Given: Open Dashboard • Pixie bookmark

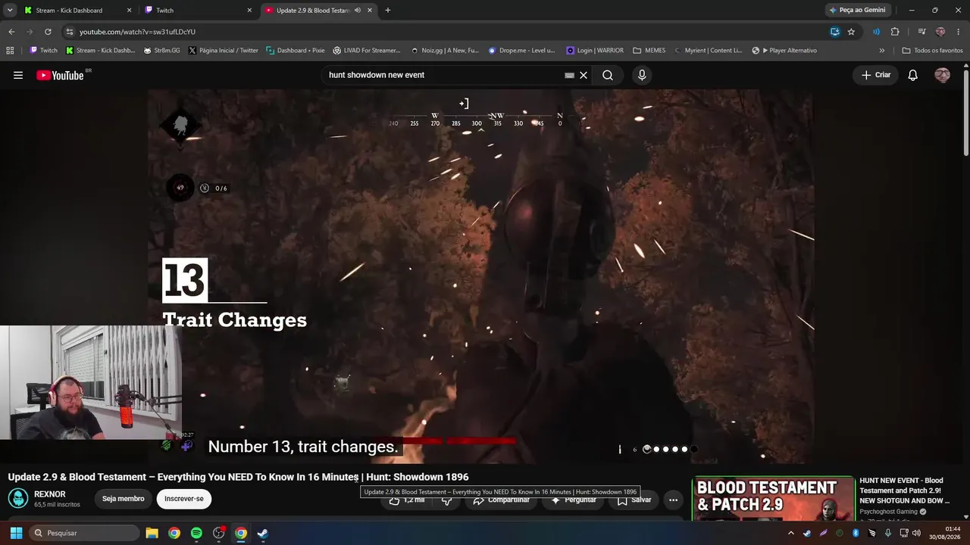Looking at the screenshot, I should (x=296, y=51).
